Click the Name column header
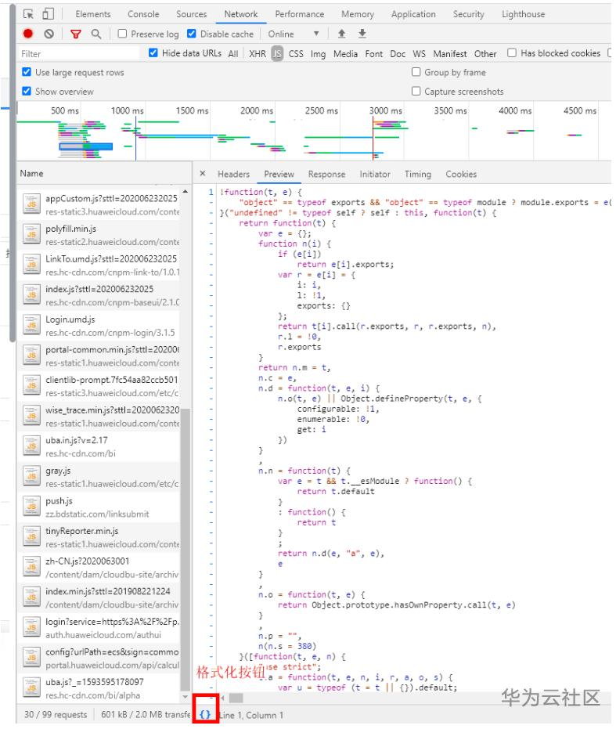This screenshot has width=616, height=729. [x=104, y=173]
